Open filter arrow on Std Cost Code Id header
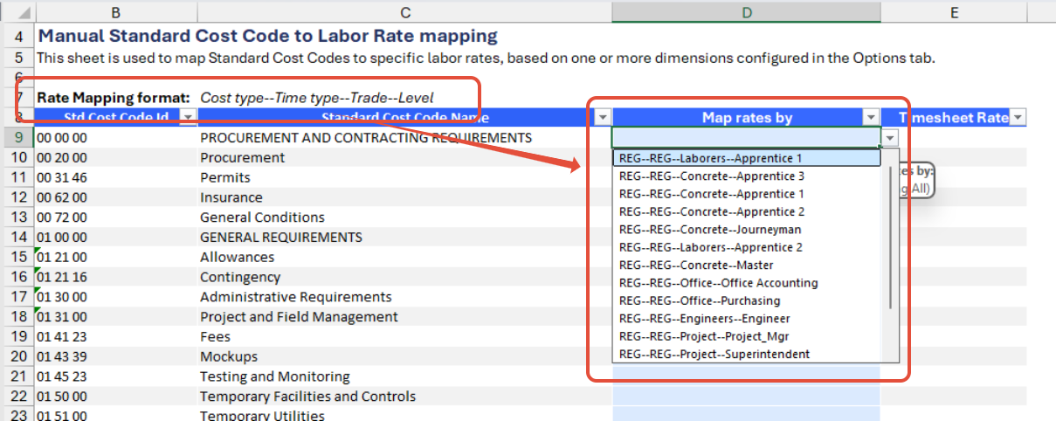Screen dimensions: 1056x421 pos(188,118)
